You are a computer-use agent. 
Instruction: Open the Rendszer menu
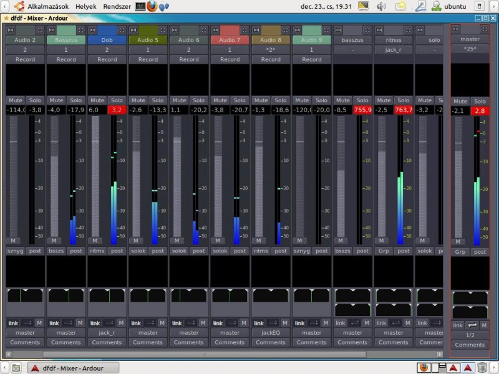117,6
